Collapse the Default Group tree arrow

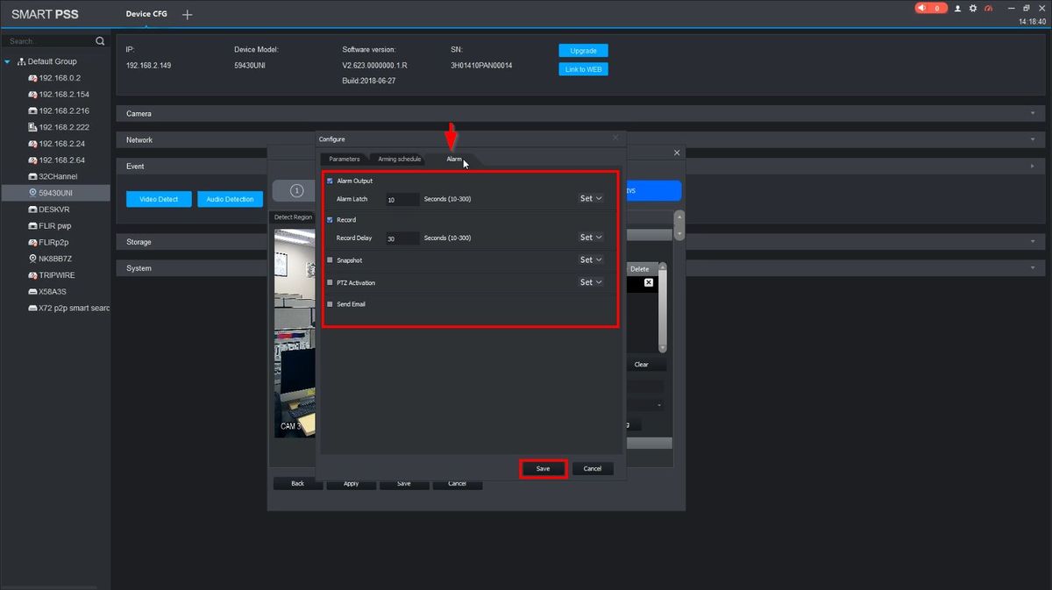(x=8, y=62)
